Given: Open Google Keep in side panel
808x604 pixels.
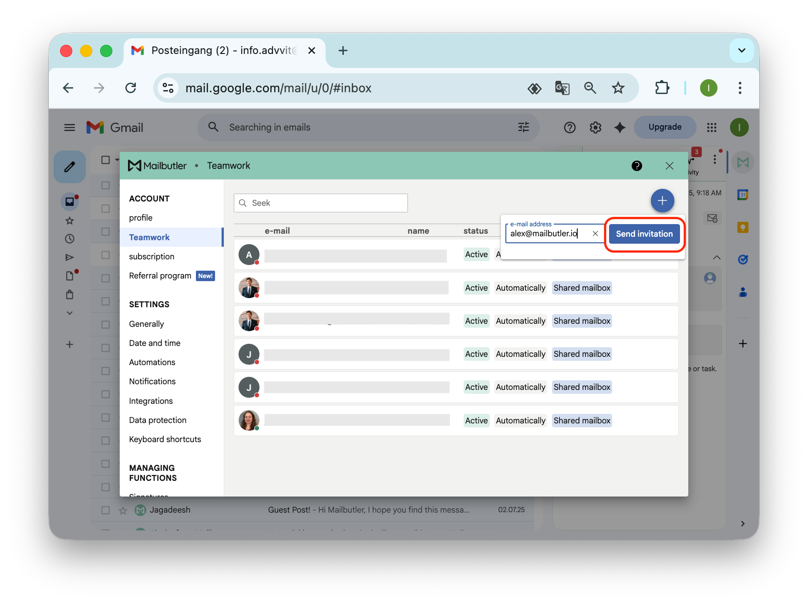Looking at the screenshot, I should click(x=743, y=227).
